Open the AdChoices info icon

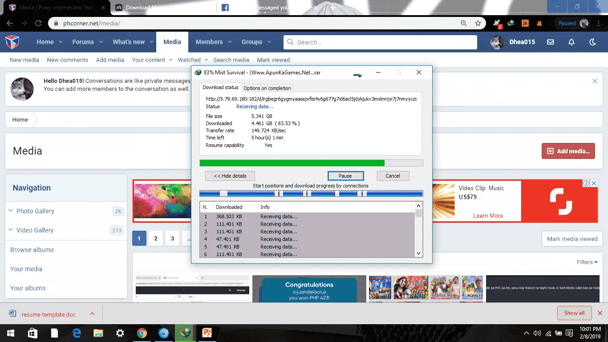click(587, 183)
